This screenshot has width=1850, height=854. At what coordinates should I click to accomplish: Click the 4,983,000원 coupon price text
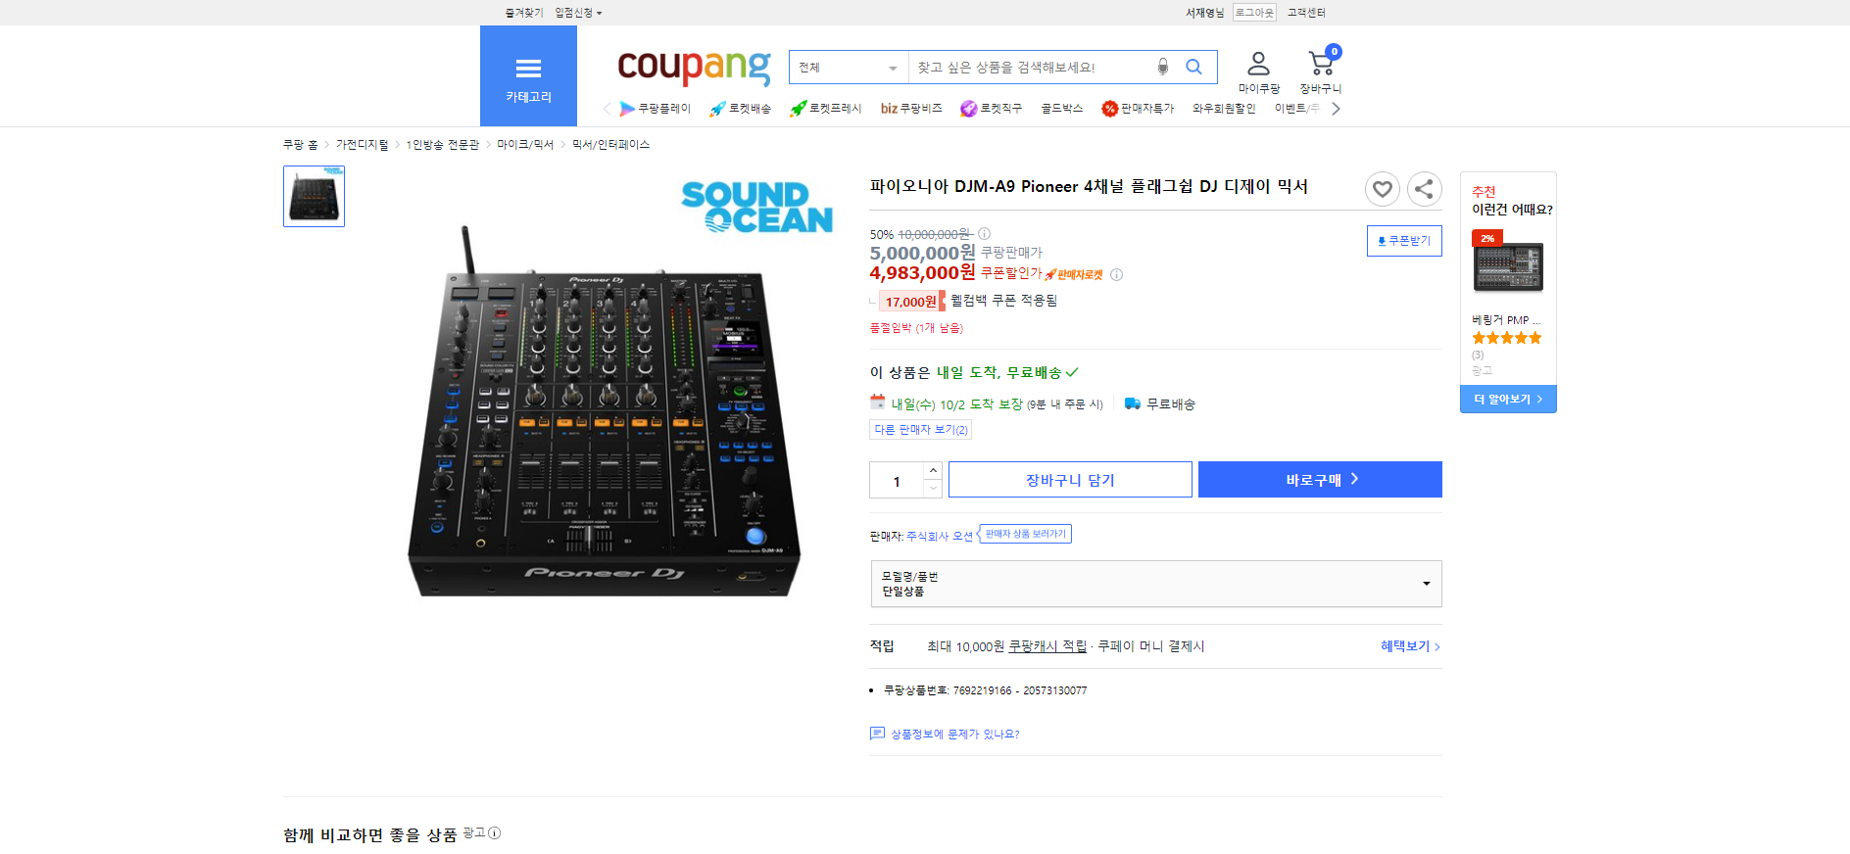922,272
